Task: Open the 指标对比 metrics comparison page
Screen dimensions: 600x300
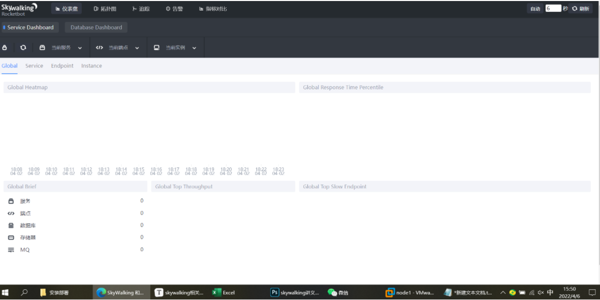Action: (x=213, y=9)
